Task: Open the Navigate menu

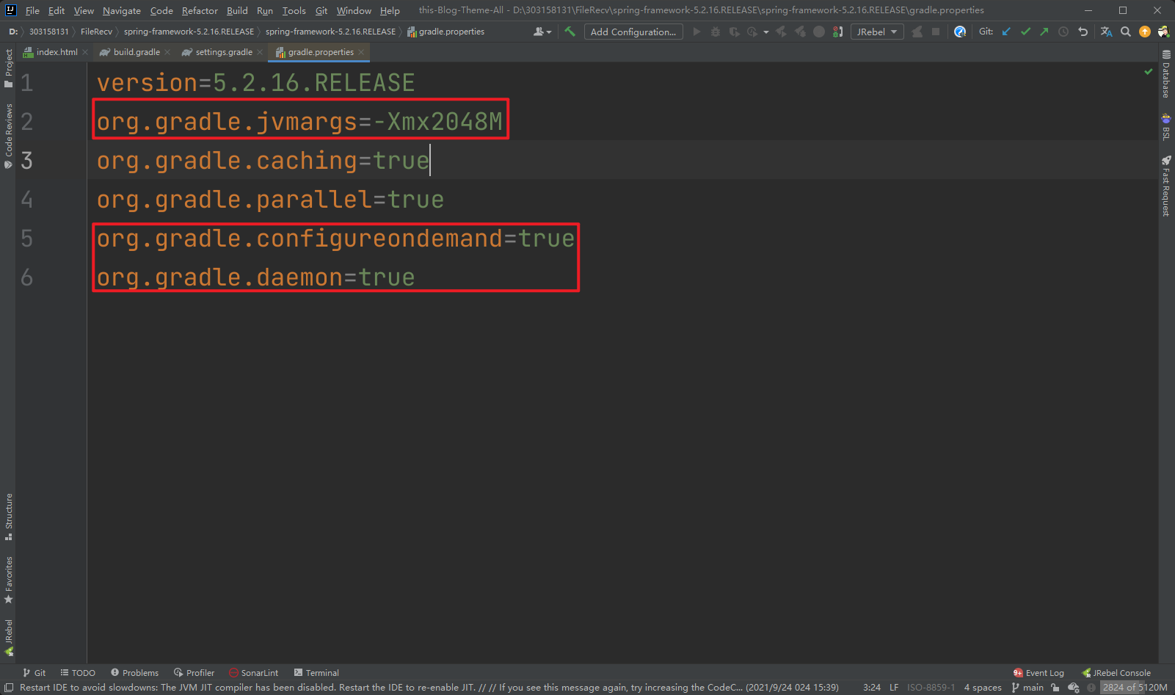Action: tap(122, 10)
